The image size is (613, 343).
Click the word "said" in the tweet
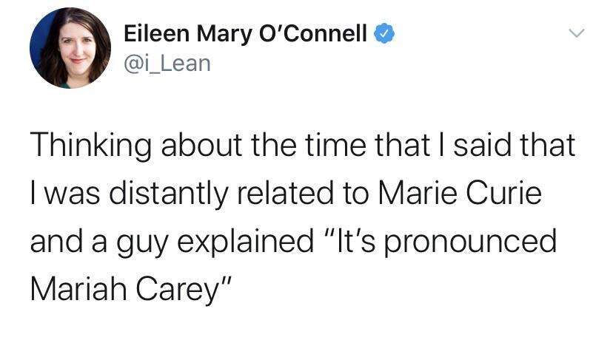pos(482,145)
